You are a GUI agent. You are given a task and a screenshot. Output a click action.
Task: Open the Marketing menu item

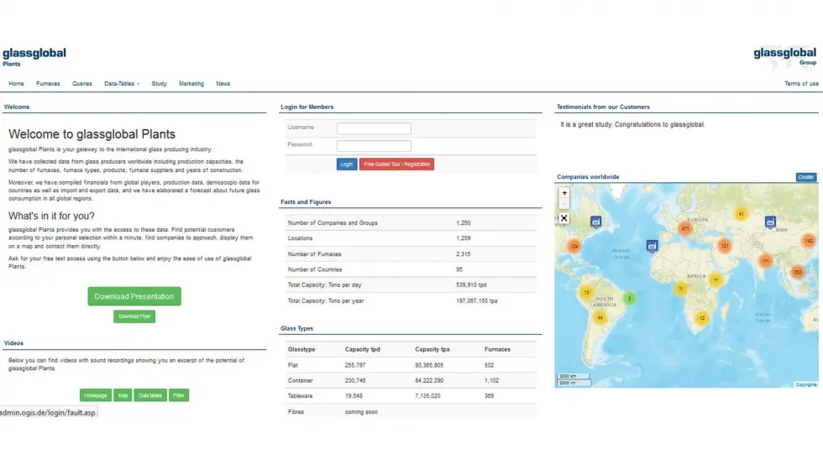click(x=191, y=84)
